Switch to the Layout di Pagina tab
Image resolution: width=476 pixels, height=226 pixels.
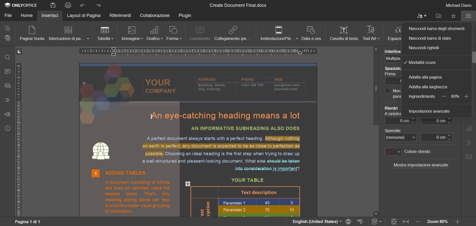click(x=83, y=16)
